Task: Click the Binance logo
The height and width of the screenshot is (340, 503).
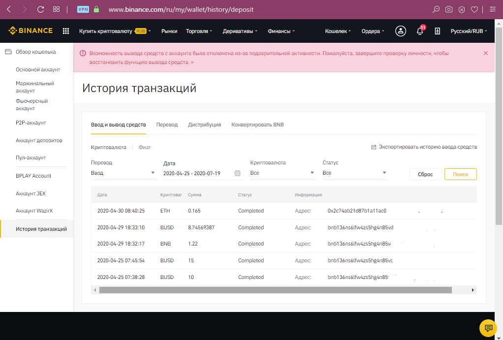Action: tap(30, 31)
